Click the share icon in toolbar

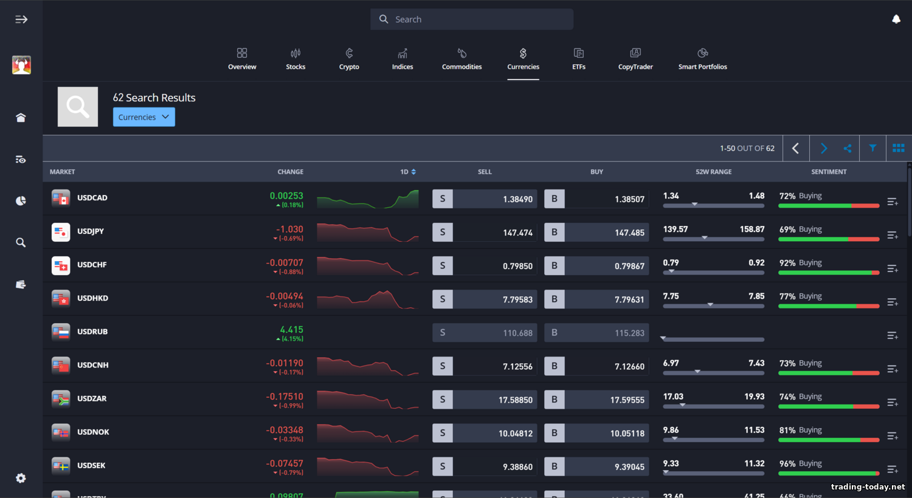tap(847, 148)
